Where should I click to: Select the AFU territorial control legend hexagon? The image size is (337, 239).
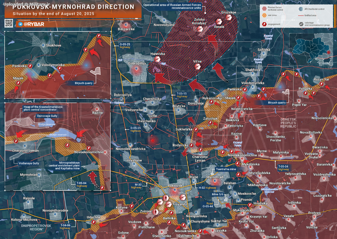click(x=301, y=9)
